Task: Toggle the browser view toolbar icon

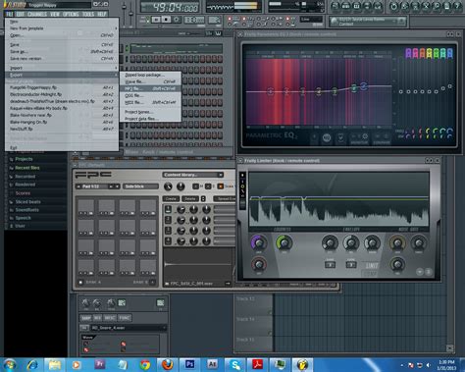Action: 367,6
